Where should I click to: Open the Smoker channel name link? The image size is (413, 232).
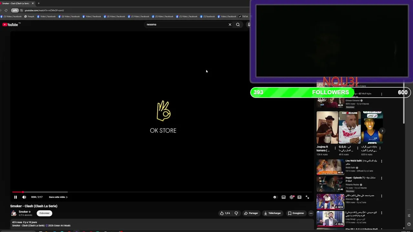coord(23,212)
